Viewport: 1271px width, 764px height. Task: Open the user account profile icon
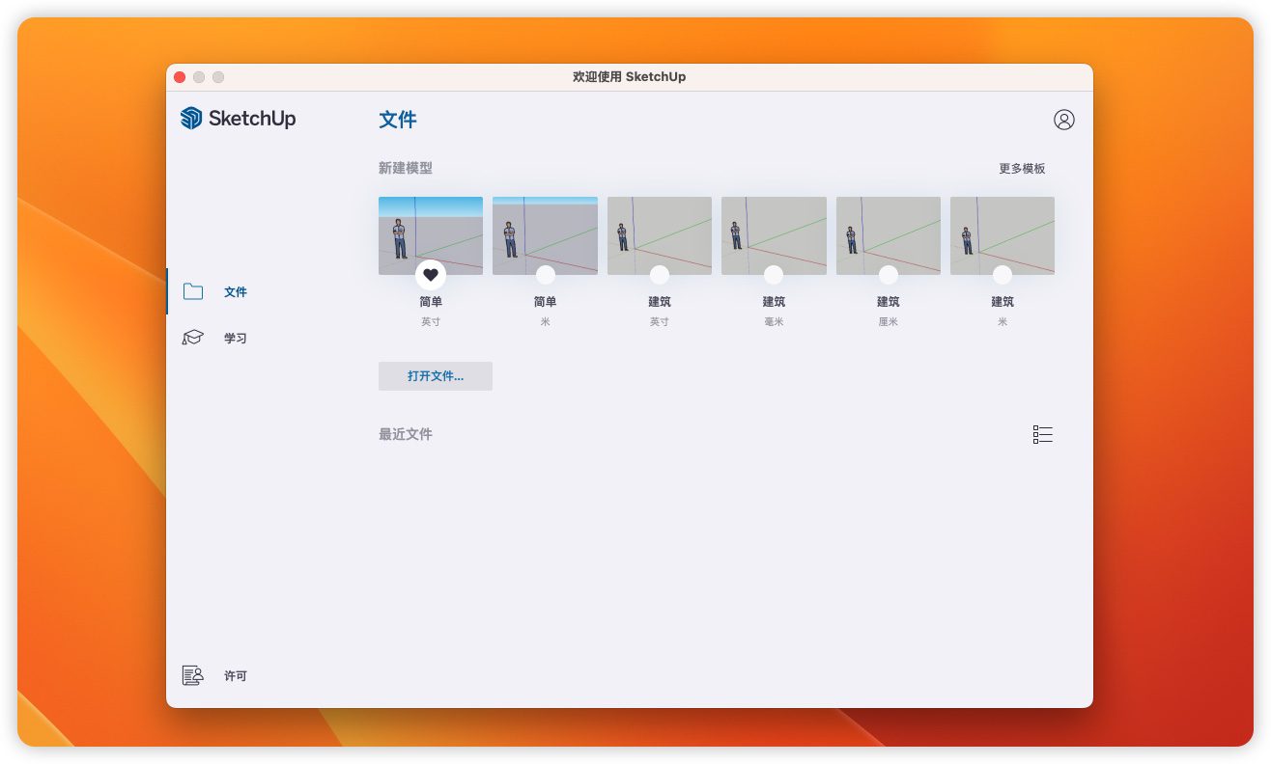click(x=1063, y=120)
